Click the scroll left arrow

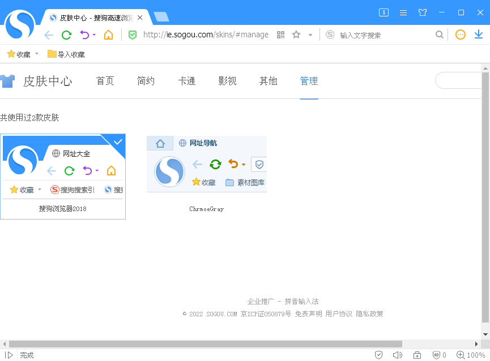point(4,344)
